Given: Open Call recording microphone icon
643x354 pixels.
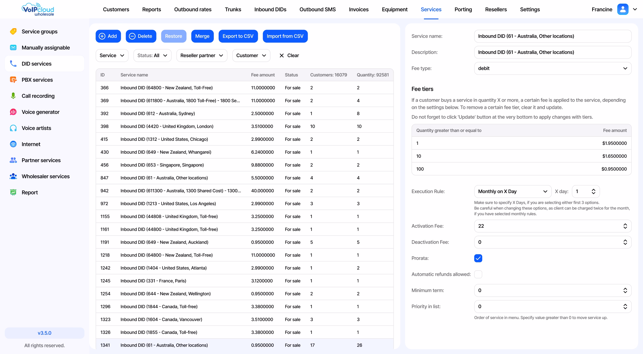Looking at the screenshot, I should 13,96.
